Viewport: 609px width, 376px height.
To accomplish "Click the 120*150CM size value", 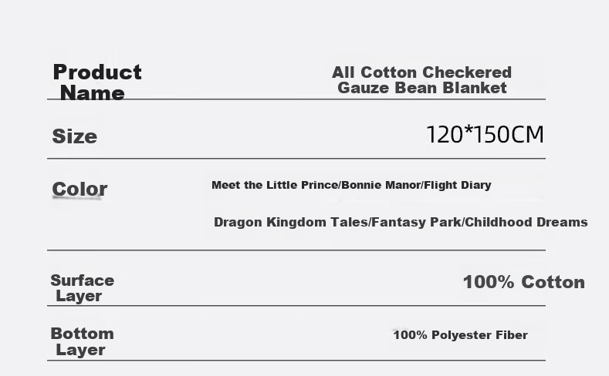I will click(485, 135).
